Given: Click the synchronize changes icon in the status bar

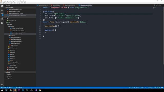Looking at the screenshot, I should point(7,88).
